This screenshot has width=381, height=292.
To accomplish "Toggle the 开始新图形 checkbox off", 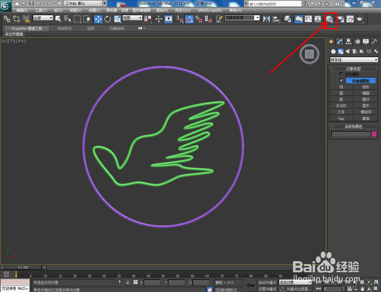I will [341, 80].
